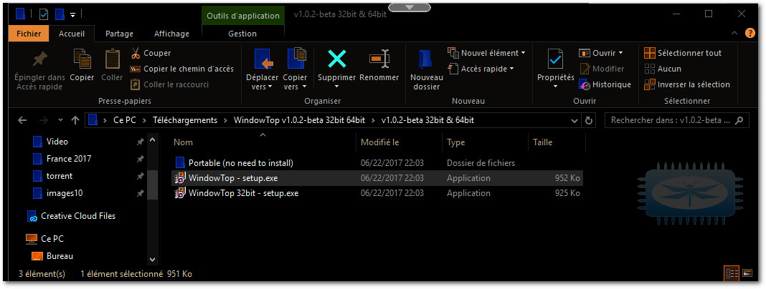766x289 pixels.
Task: Go back with the left arrow
Action: click(22, 120)
